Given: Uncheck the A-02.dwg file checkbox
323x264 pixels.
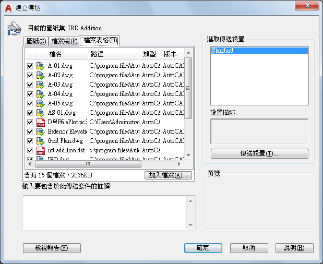Looking at the screenshot, I should coord(30,75).
